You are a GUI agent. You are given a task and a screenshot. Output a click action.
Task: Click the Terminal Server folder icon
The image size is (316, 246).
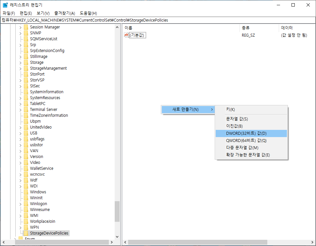(x=26, y=109)
